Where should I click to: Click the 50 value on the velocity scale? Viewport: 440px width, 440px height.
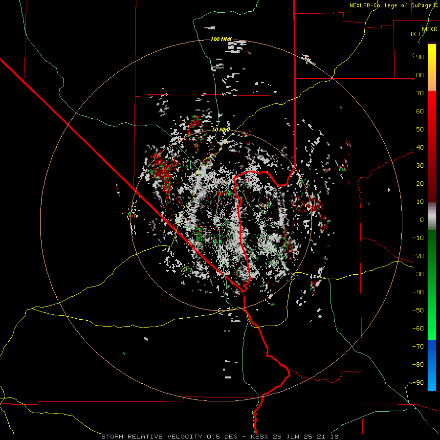[420, 130]
